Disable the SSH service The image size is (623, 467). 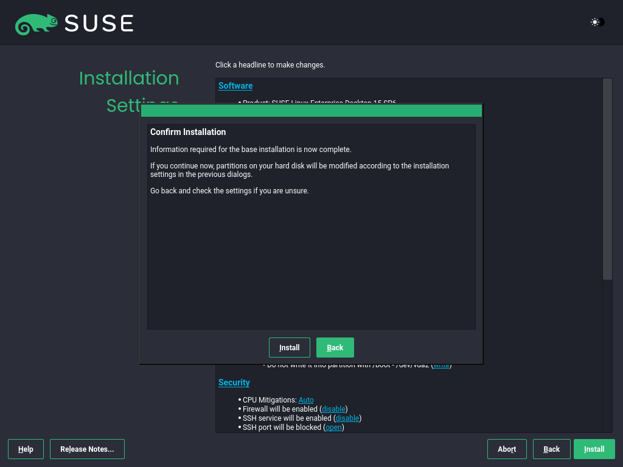(347, 418)
